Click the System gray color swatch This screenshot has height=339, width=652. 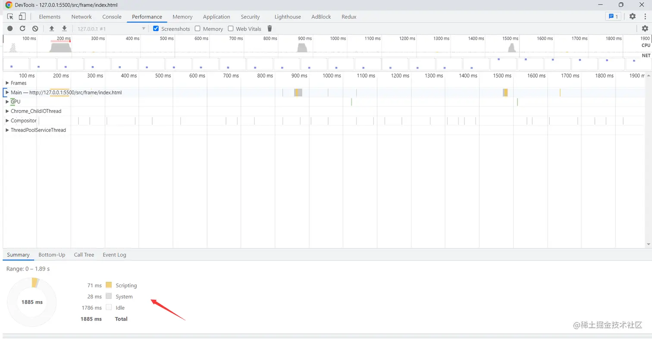[109, 296]
